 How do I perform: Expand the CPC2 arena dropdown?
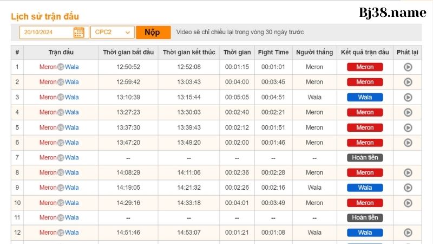tap(113, 33)
